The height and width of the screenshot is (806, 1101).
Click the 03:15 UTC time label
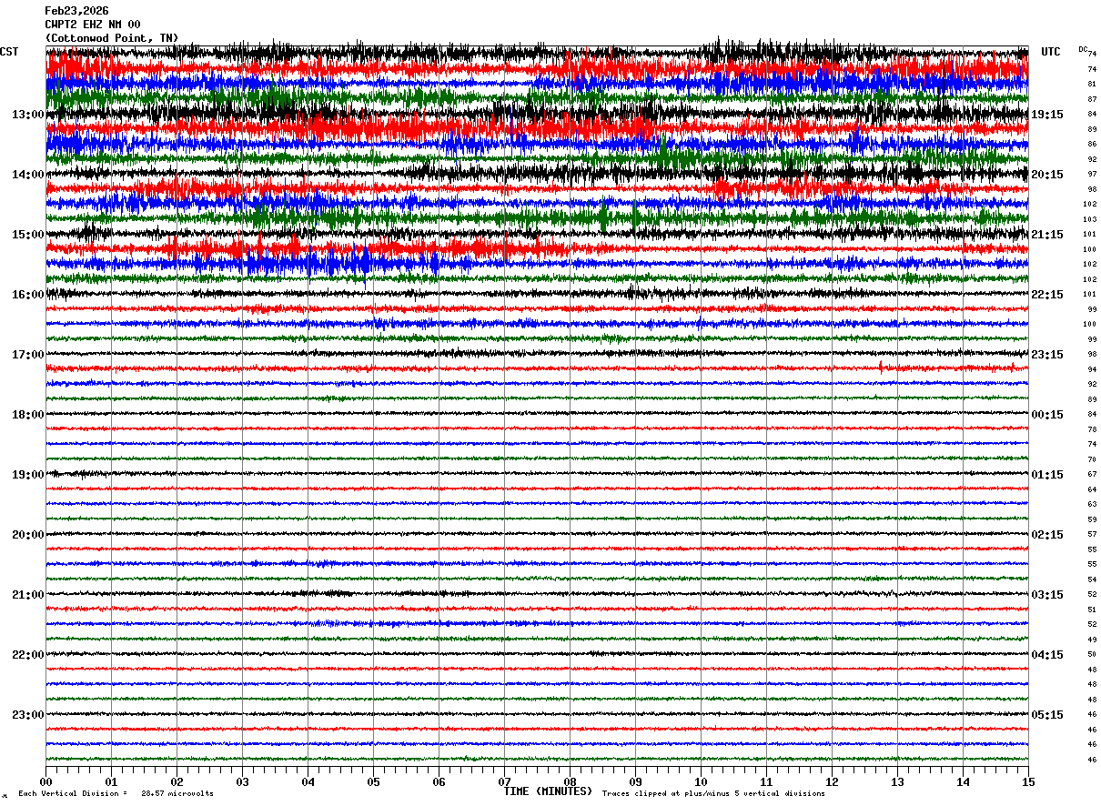pos(1047,595)
